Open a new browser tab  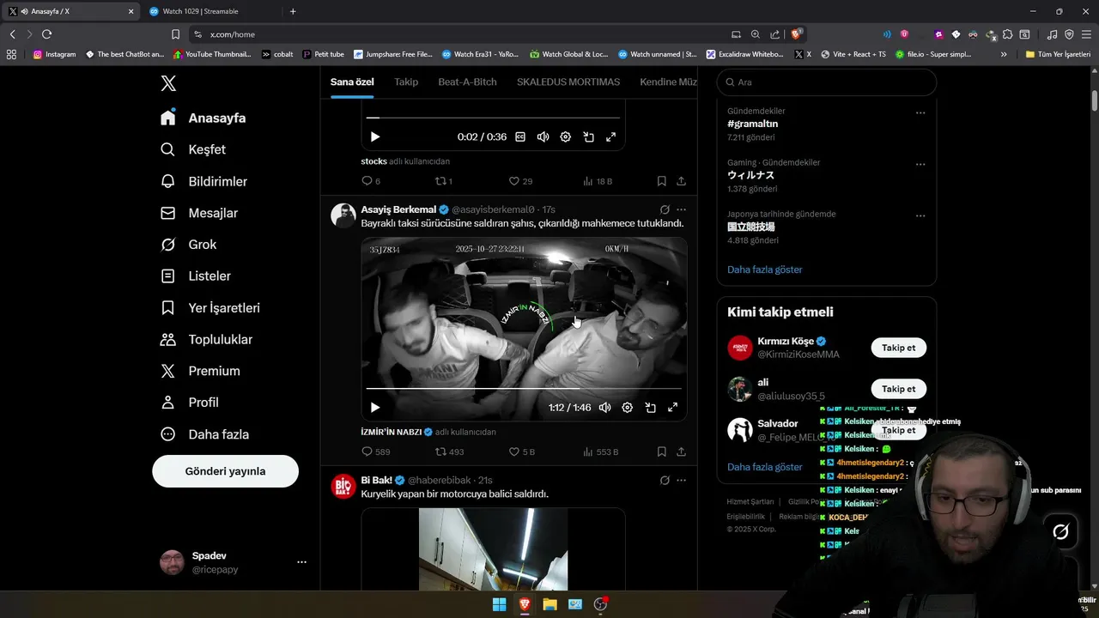(293, 11)
